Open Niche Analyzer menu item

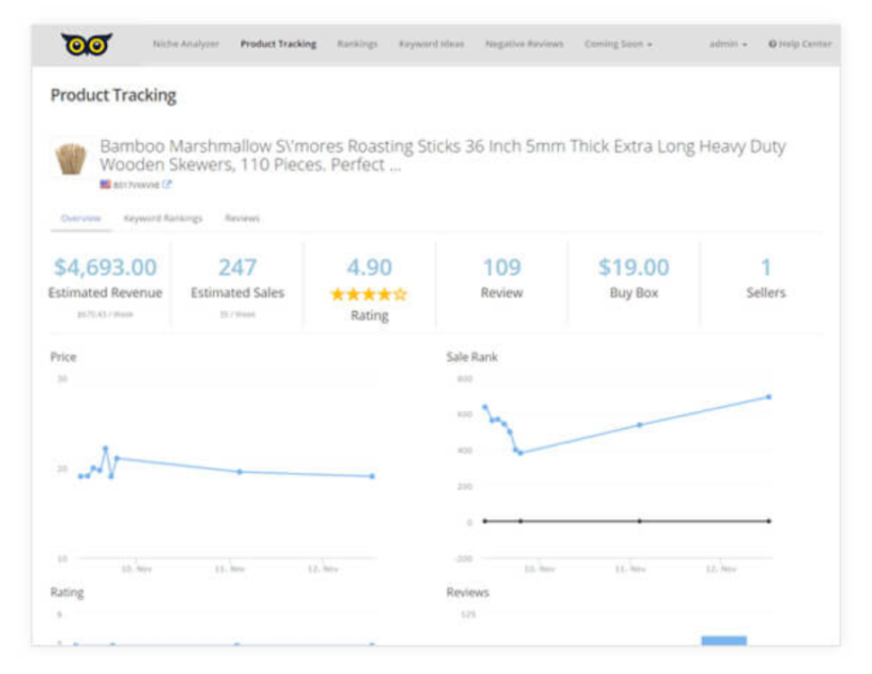click(186, 44)
